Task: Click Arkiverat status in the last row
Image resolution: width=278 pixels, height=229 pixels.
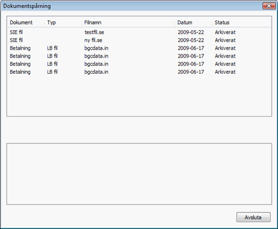Action: point(225,72)
